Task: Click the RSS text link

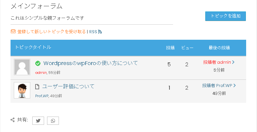Action: pos(93,32)
